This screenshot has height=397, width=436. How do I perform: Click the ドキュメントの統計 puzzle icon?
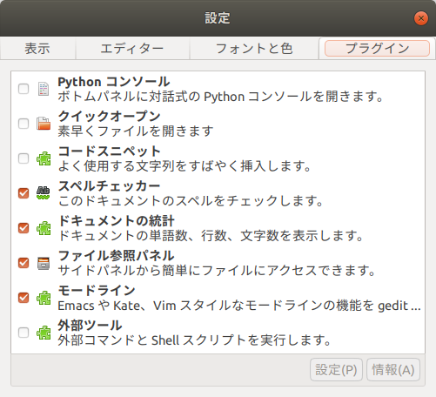pos(44,228)
